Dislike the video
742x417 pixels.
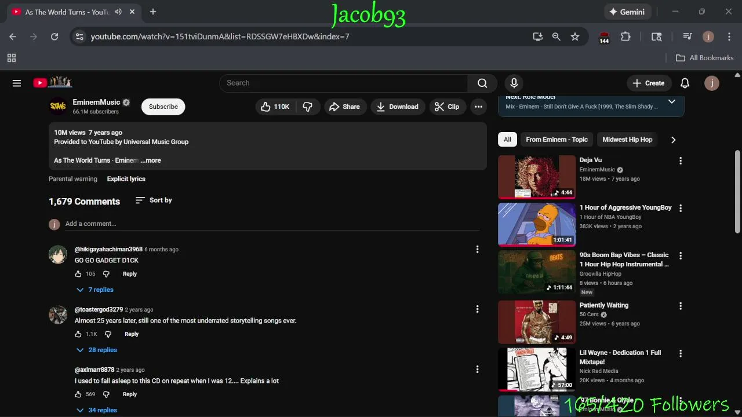308,107
